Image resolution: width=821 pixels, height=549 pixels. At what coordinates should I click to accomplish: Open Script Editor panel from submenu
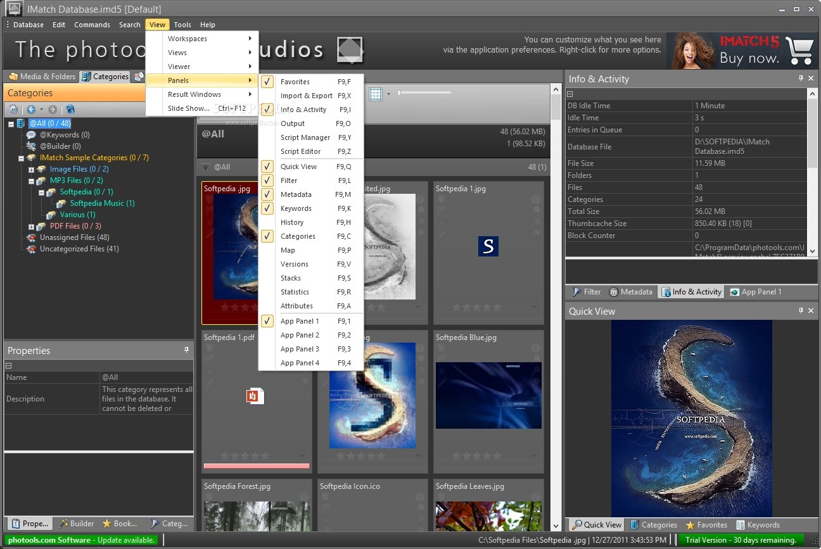tap(311, 151)
